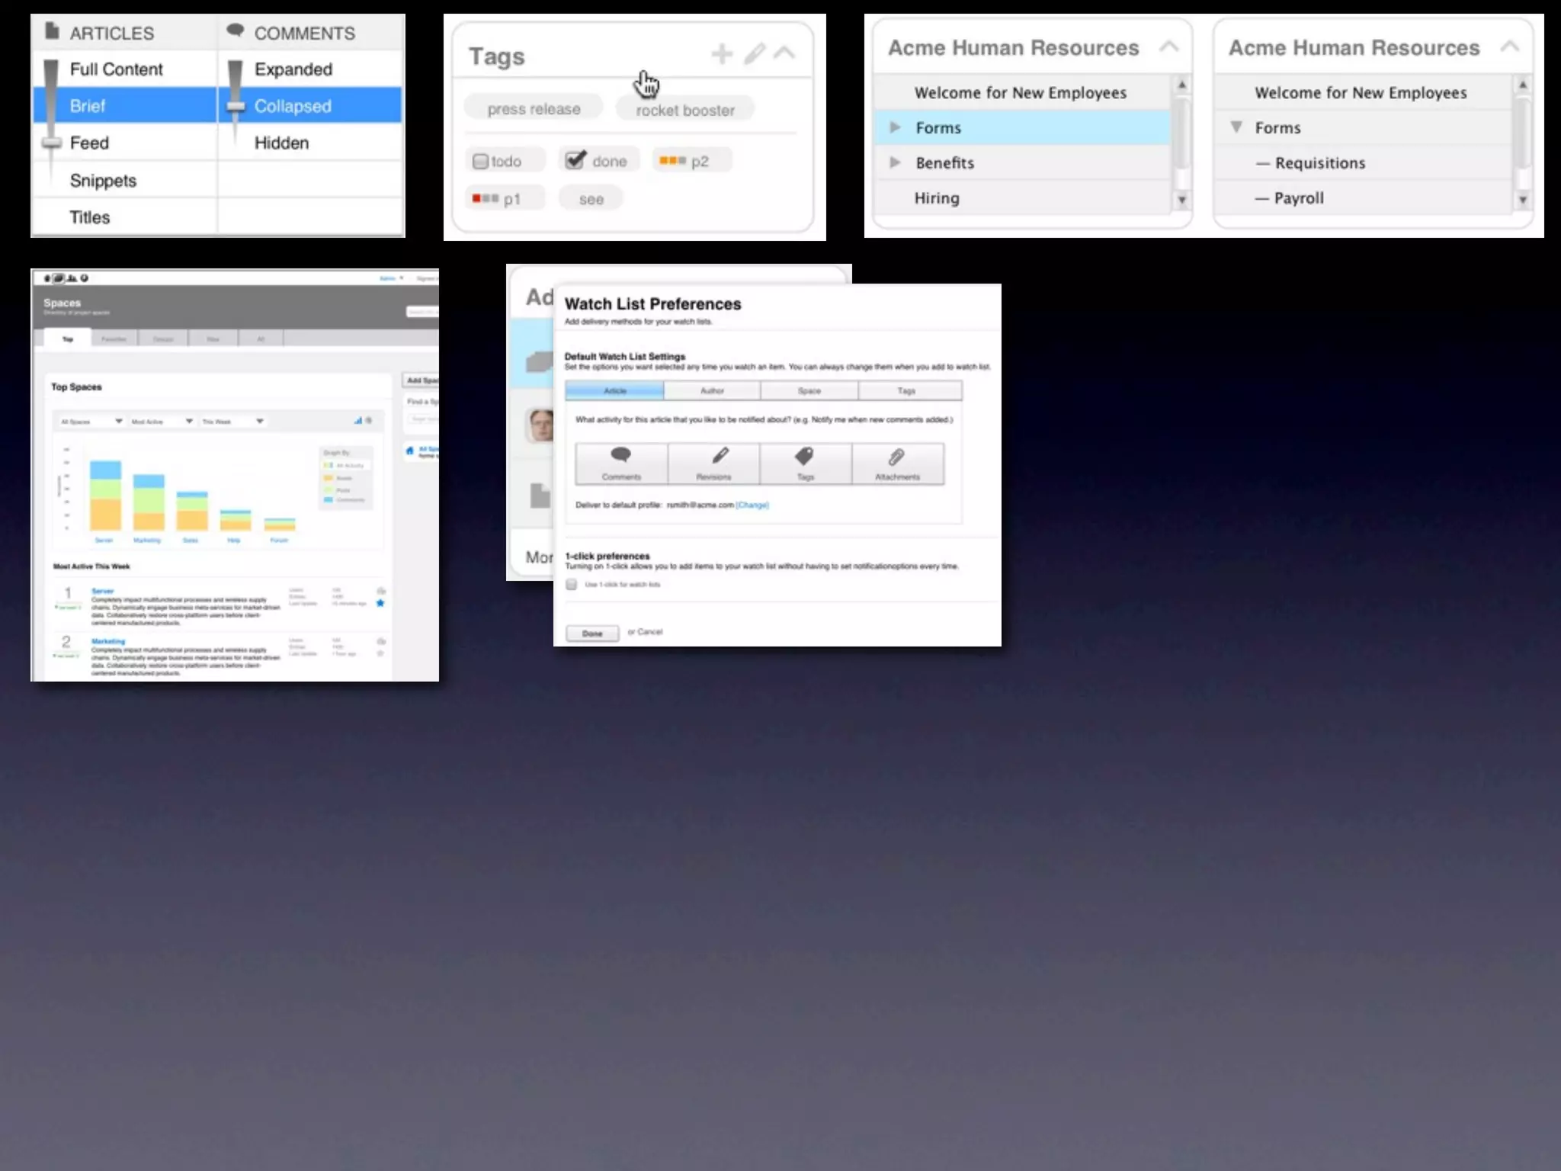Enable Use 1-click for watch lists checkbox

(x=571, y=584)
